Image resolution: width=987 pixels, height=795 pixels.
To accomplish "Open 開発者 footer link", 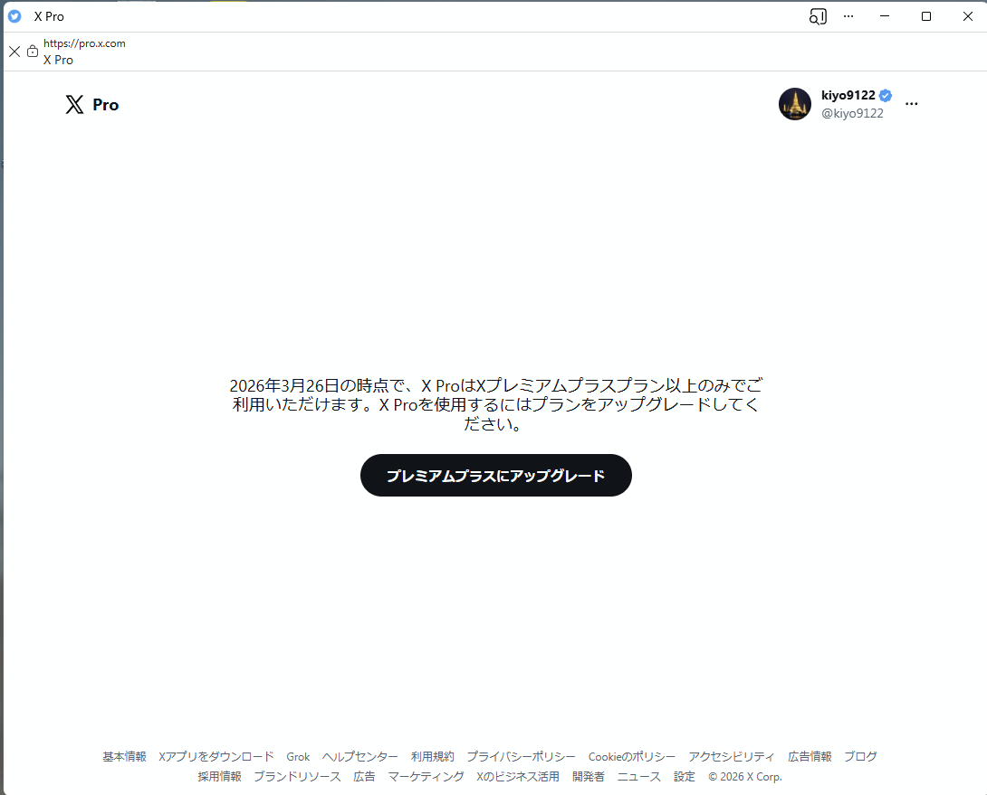I will click(589, 777).
